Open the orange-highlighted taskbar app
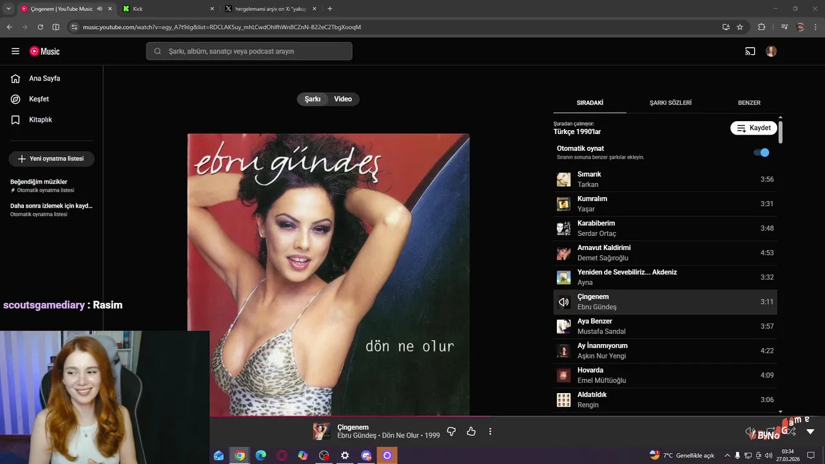 coord(387,456)
